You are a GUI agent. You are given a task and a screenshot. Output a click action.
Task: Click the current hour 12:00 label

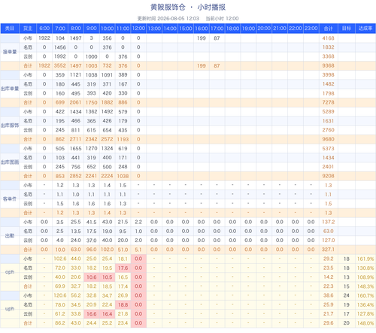click(222, 19)
